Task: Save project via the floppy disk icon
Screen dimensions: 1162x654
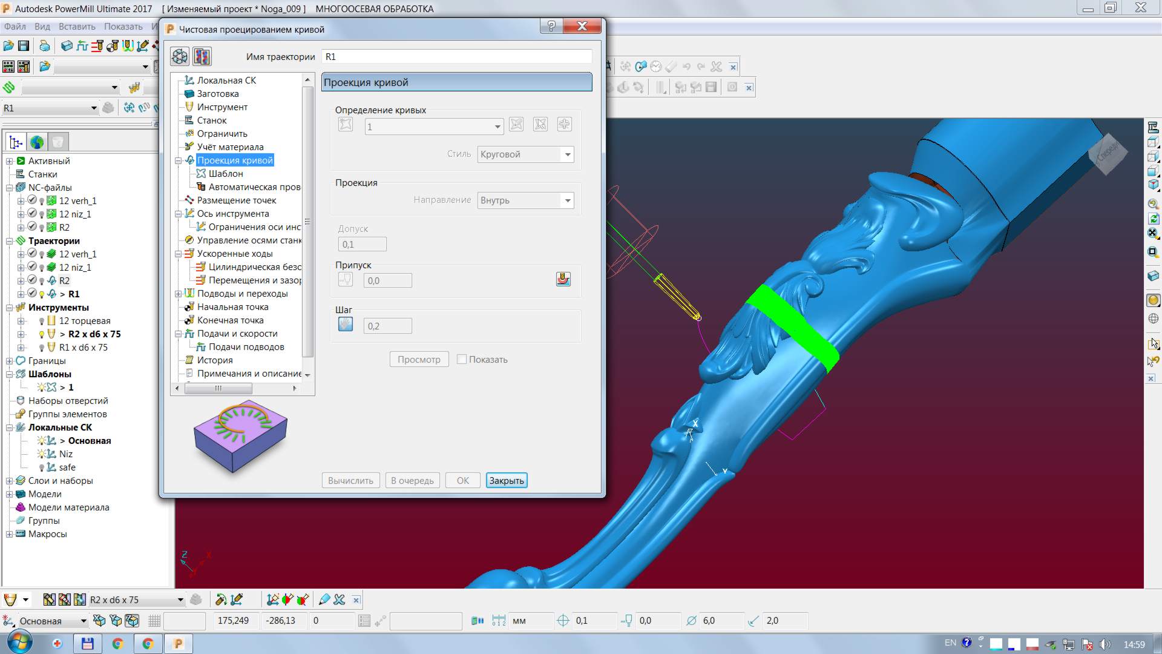Action: [24, 46]
